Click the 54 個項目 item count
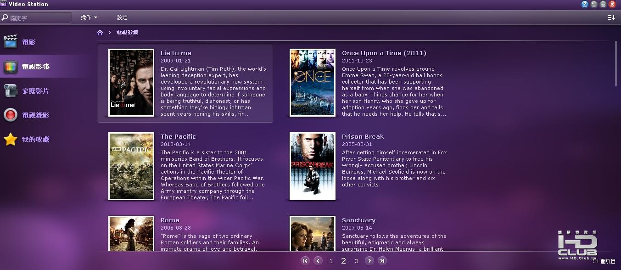The height and width of the screenshot is (270, 621). tap(604, 261)
